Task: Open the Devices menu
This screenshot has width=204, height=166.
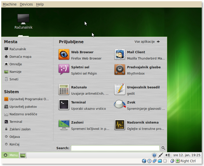Action: [26, 4]
